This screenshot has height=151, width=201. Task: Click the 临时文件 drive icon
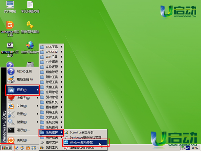[42, 142]
